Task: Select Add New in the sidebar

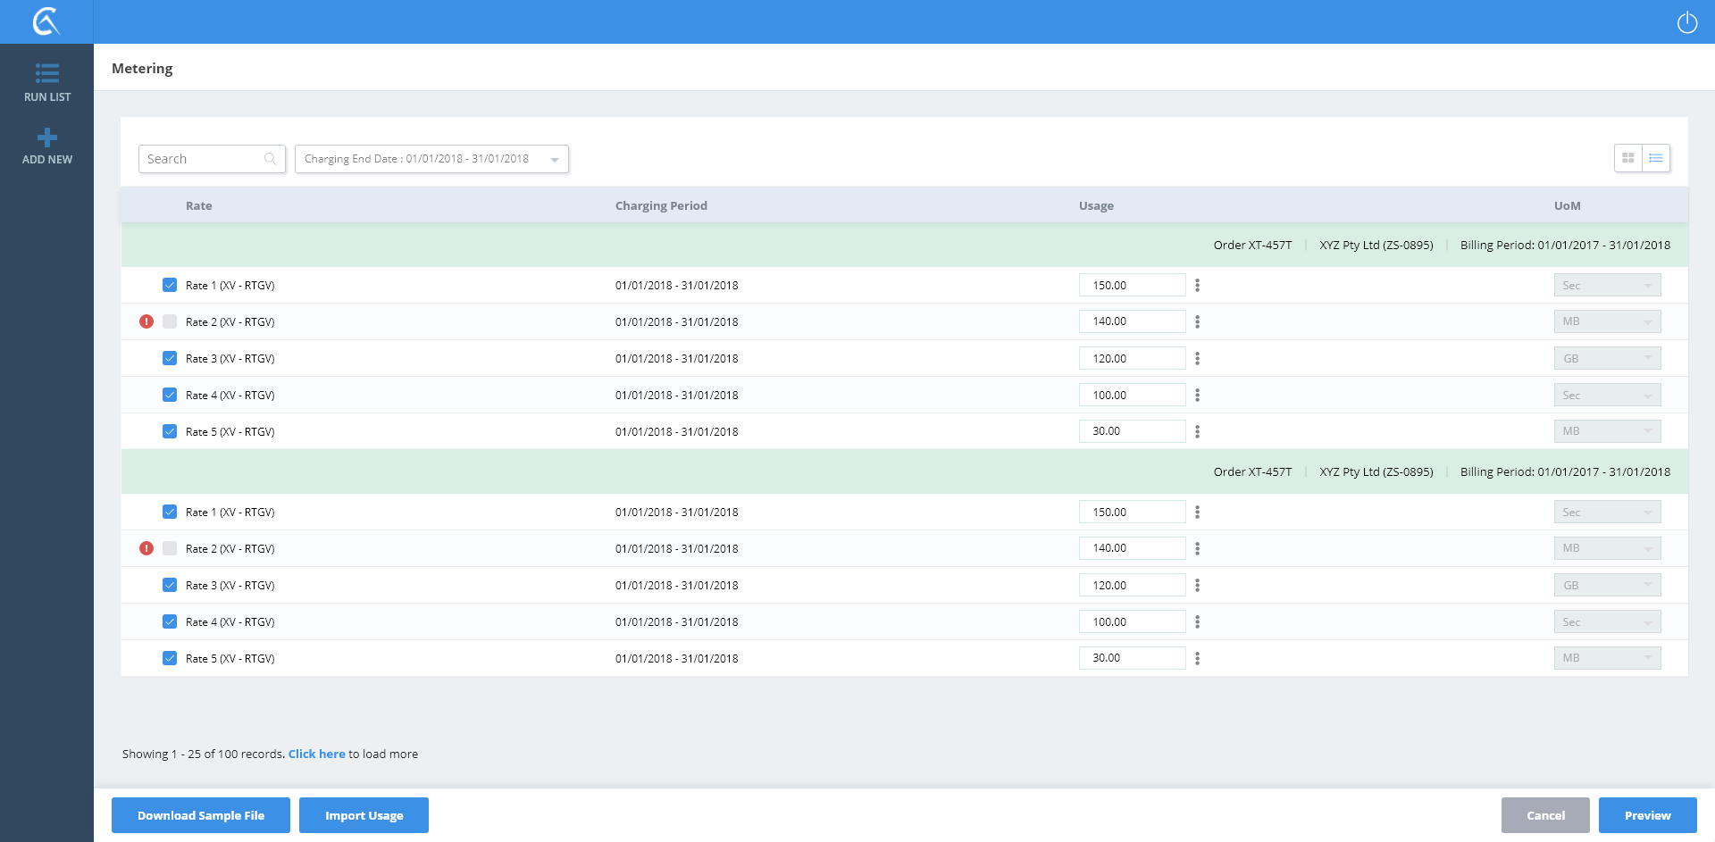Action: tap(46, 146)
